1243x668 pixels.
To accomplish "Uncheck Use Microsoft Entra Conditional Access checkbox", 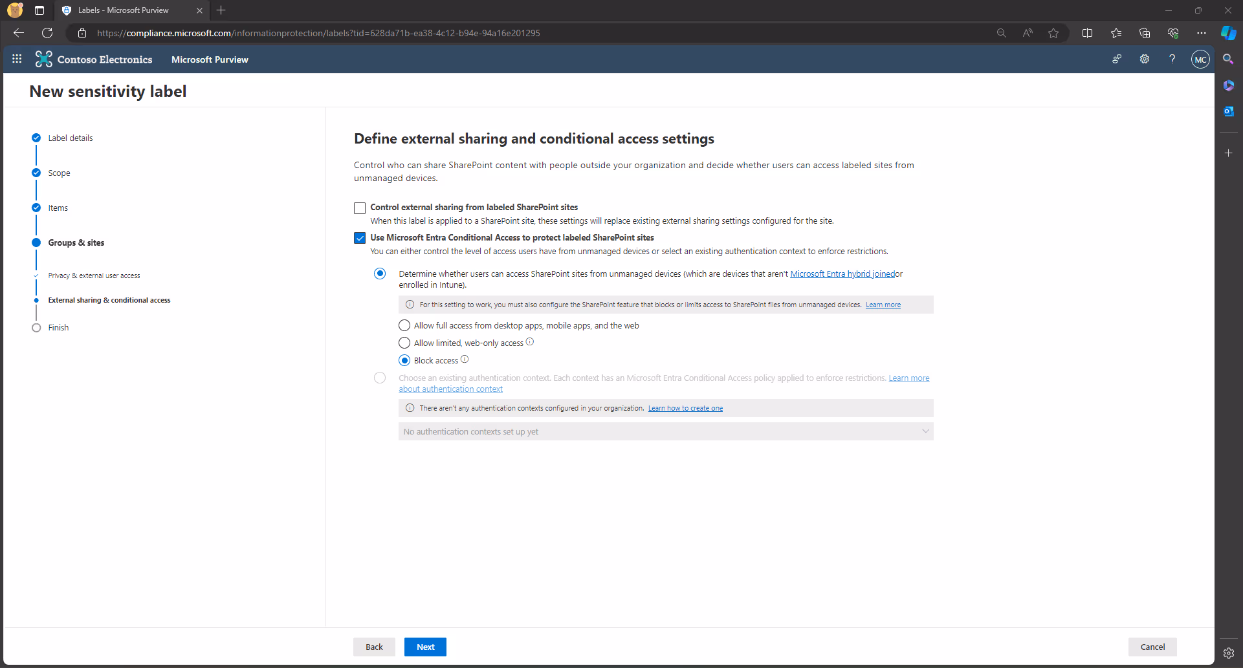I will pyautogui.click(x=360, y=238).
